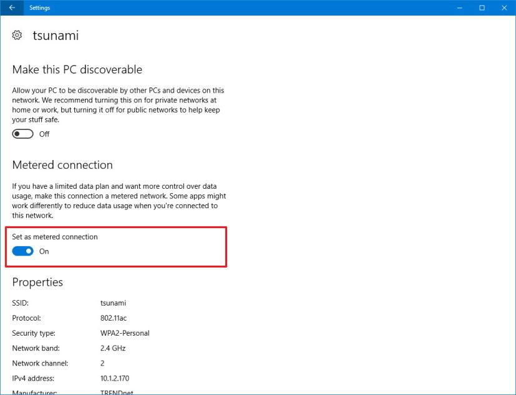Click the Network channel: label

tap(40, 363)
